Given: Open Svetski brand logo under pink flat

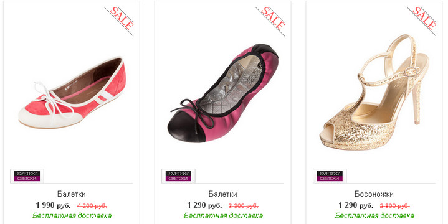Looking at the screenshot, I should coord(179,176).
